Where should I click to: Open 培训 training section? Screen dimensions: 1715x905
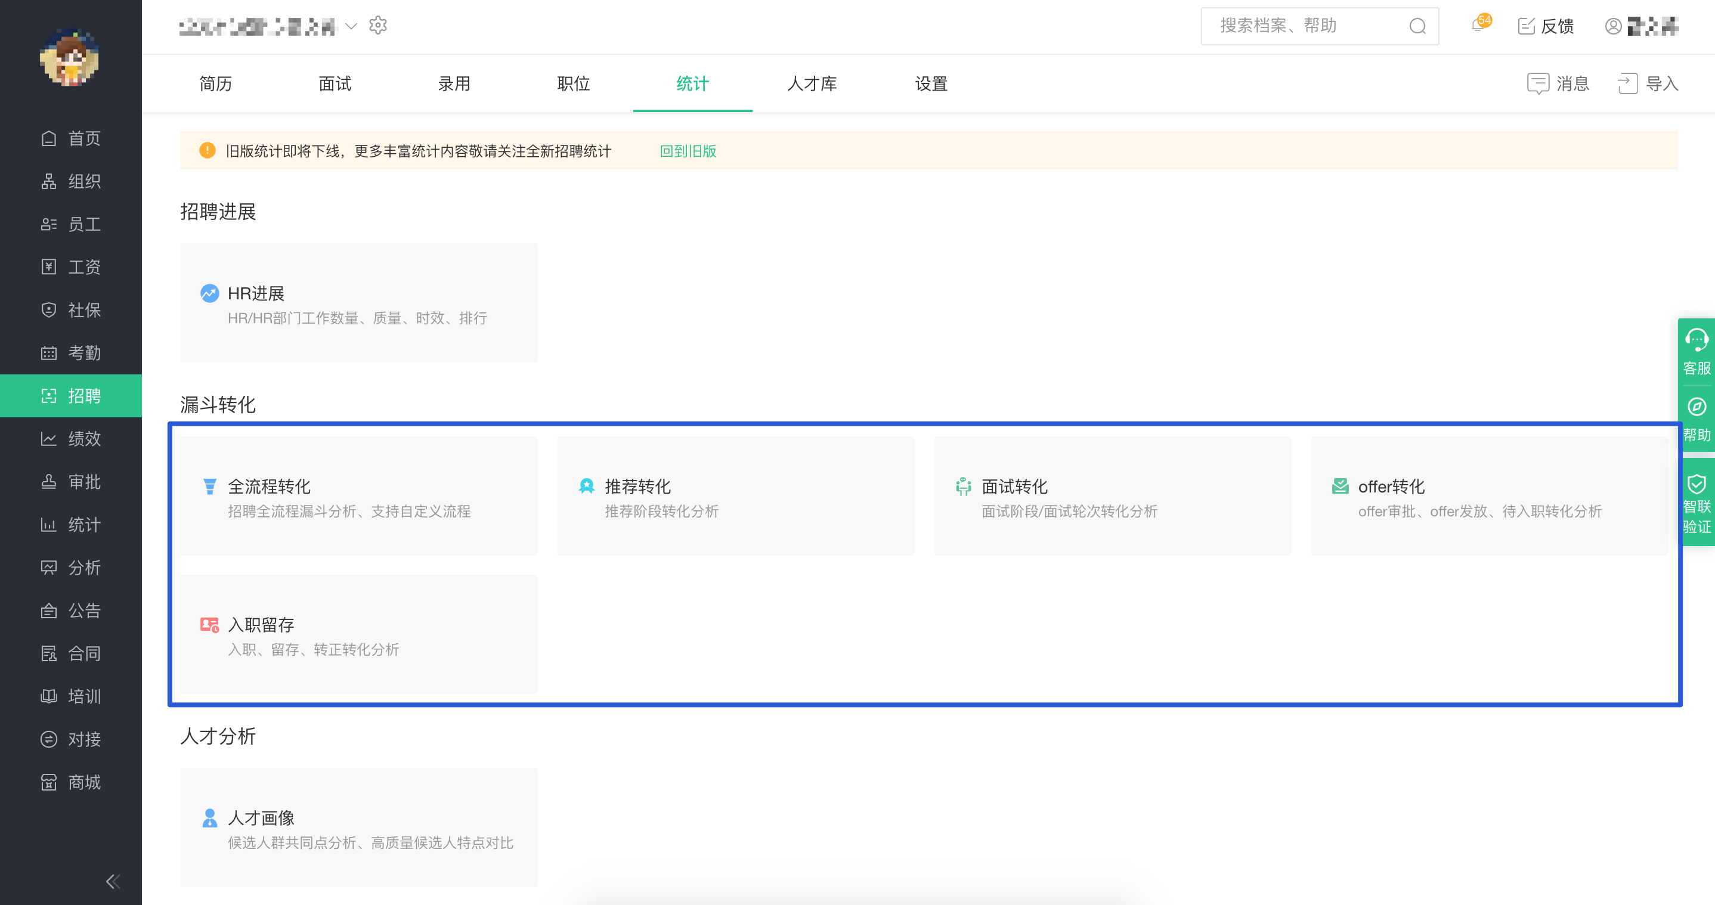[70, 696]
